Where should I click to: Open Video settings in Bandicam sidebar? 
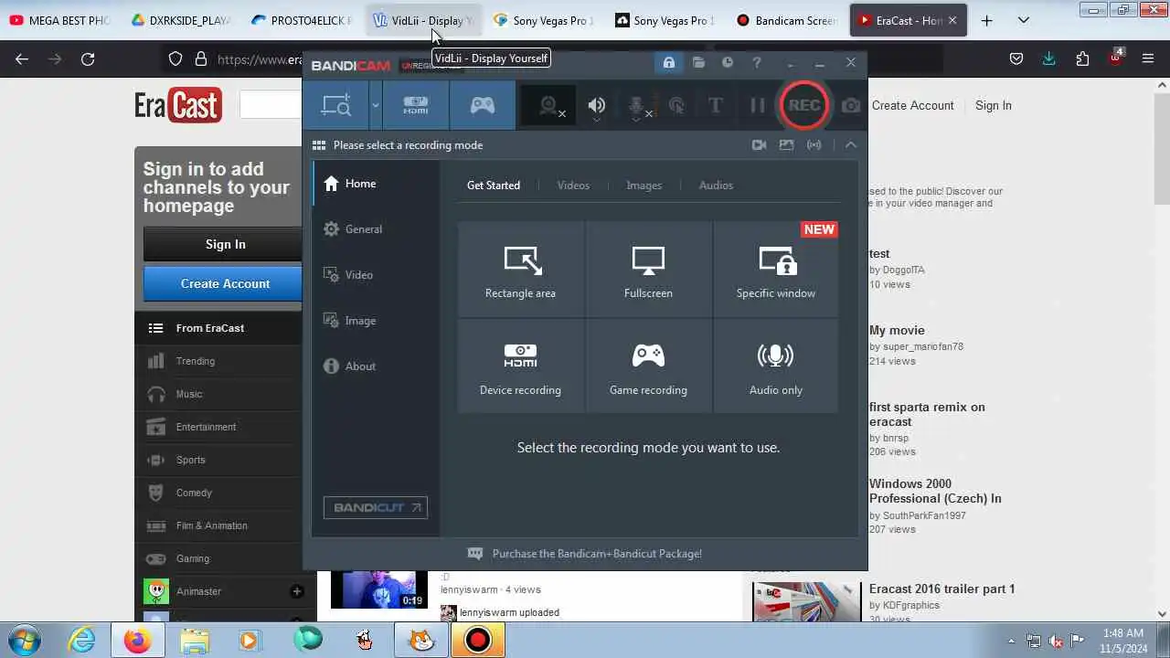[376, 275]
